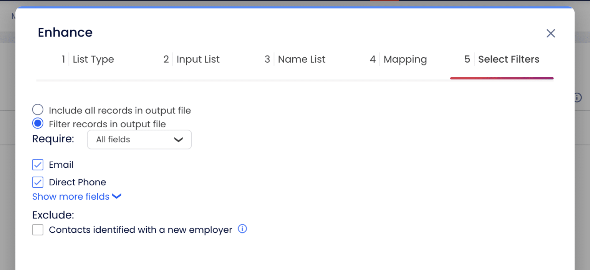Uncheck the Direct Phone field requirement

(x=38, y=182)
